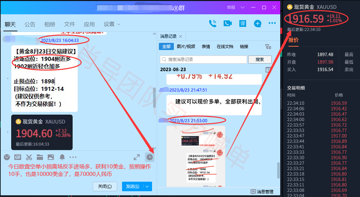The image size is (360, 197).
Task: Select the scissors screenshot tool
Action: point(29,157)
